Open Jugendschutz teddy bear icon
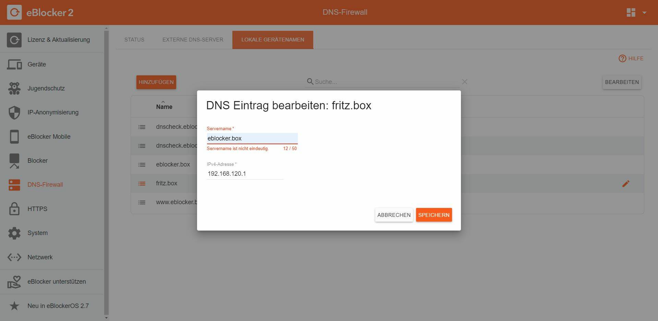 click(x=14, y=88)
